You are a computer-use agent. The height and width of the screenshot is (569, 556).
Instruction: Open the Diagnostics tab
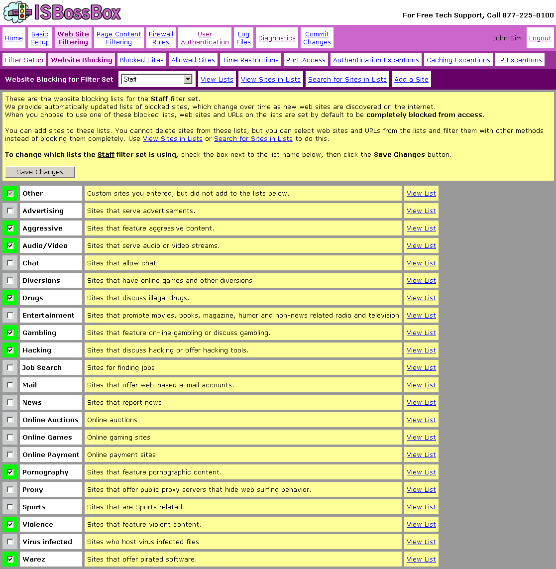pos(277,38)
